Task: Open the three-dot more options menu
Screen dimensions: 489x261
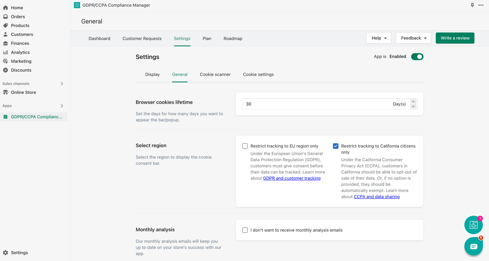Action: tap(481, 5)
